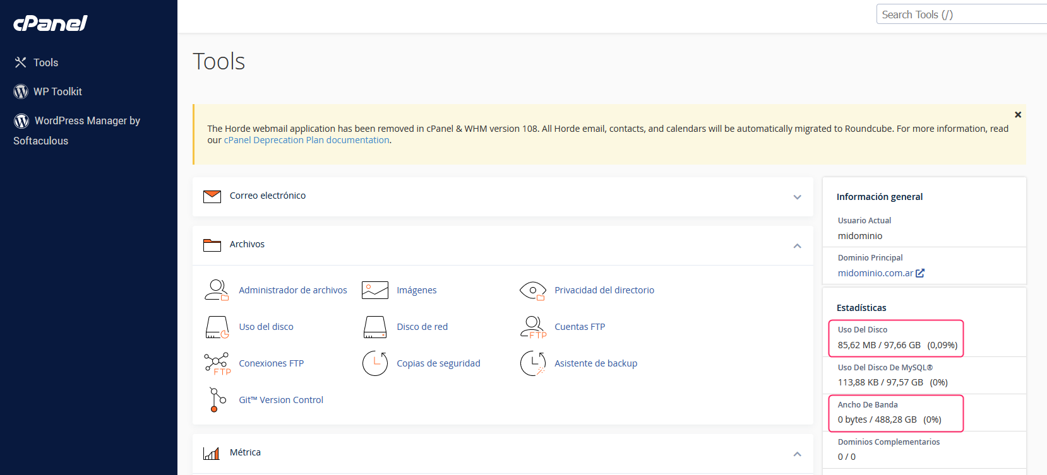This screenshot has width=1047, height=475.
Task: Open the Cuentas FTP icon
Action: click(x=532, y=327)
